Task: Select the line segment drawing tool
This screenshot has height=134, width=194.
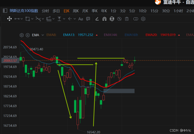Action: click(x=17, y=19)
